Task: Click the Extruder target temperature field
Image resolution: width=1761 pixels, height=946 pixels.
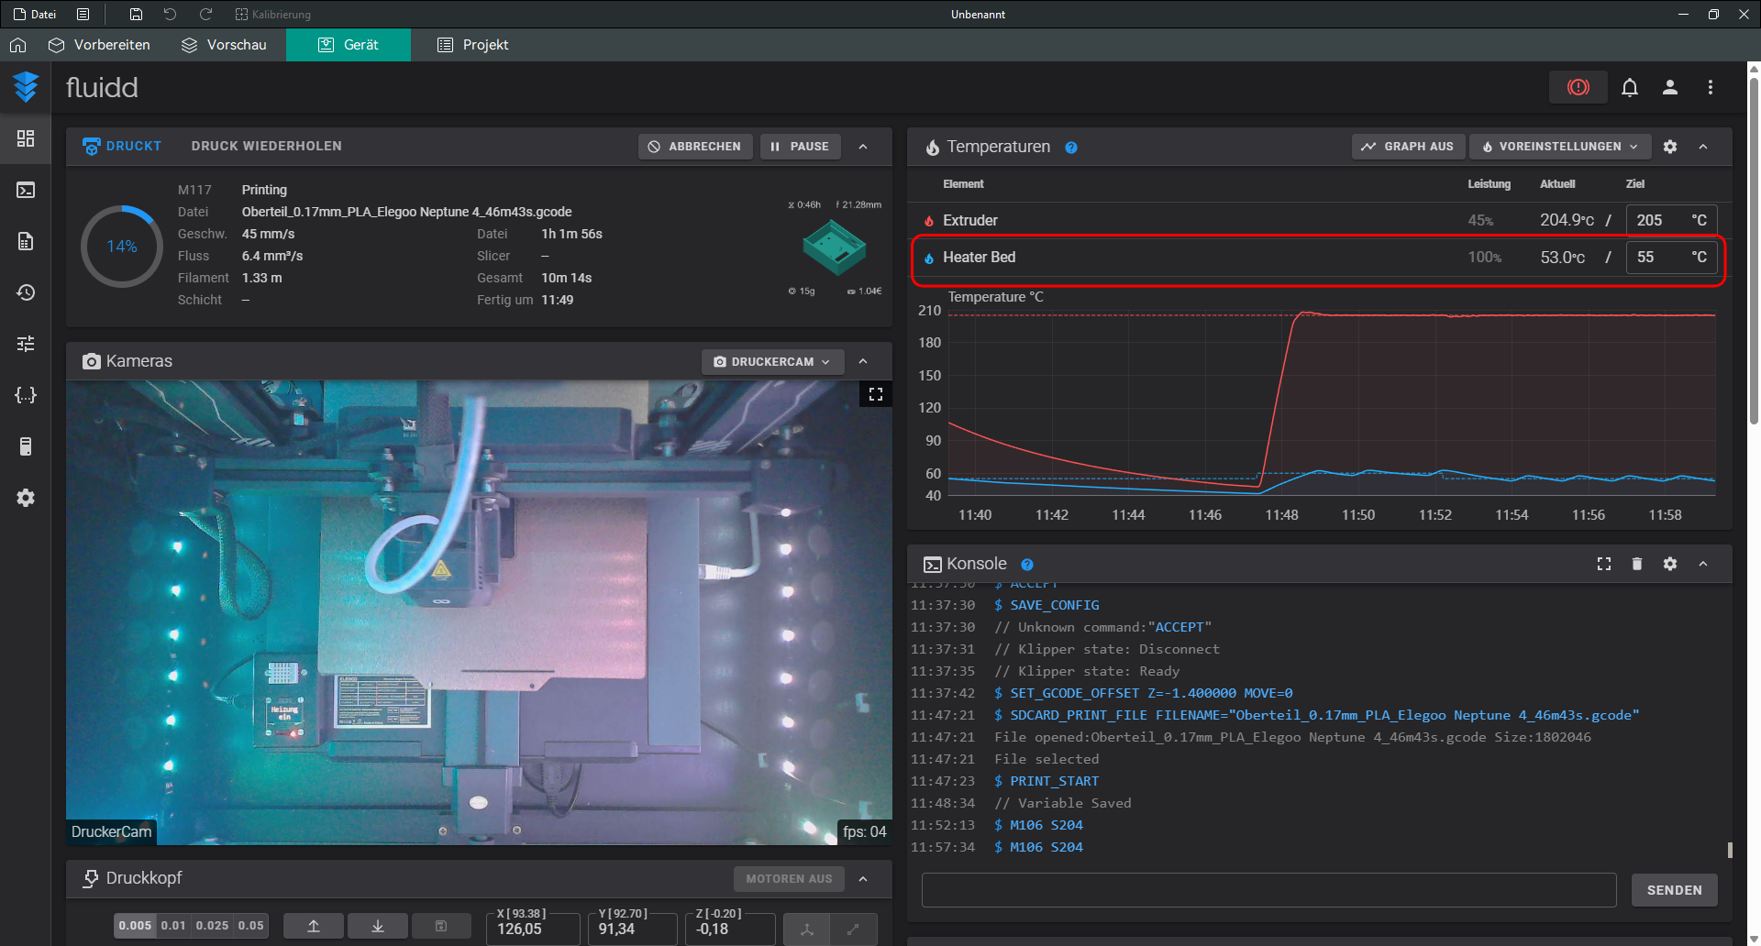Action: click(1671, 221)
